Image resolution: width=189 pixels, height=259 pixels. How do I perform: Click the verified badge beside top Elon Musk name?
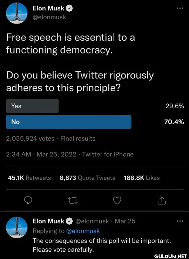(69, 8)
